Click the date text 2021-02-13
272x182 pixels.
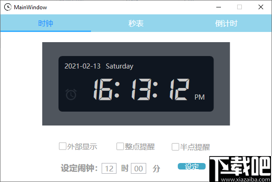click(83, 66)
